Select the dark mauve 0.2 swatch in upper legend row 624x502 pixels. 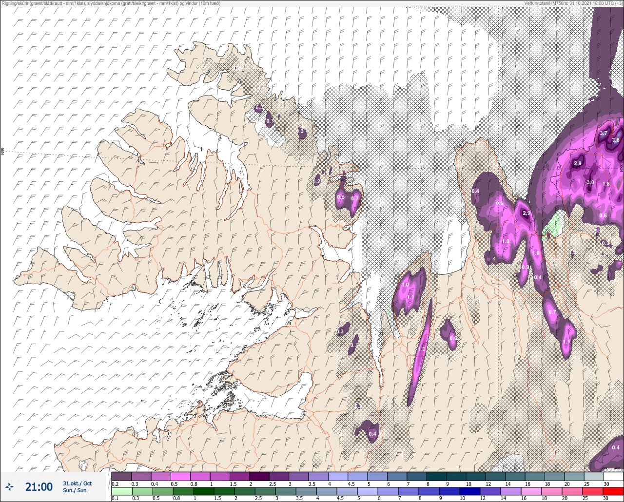121,476
